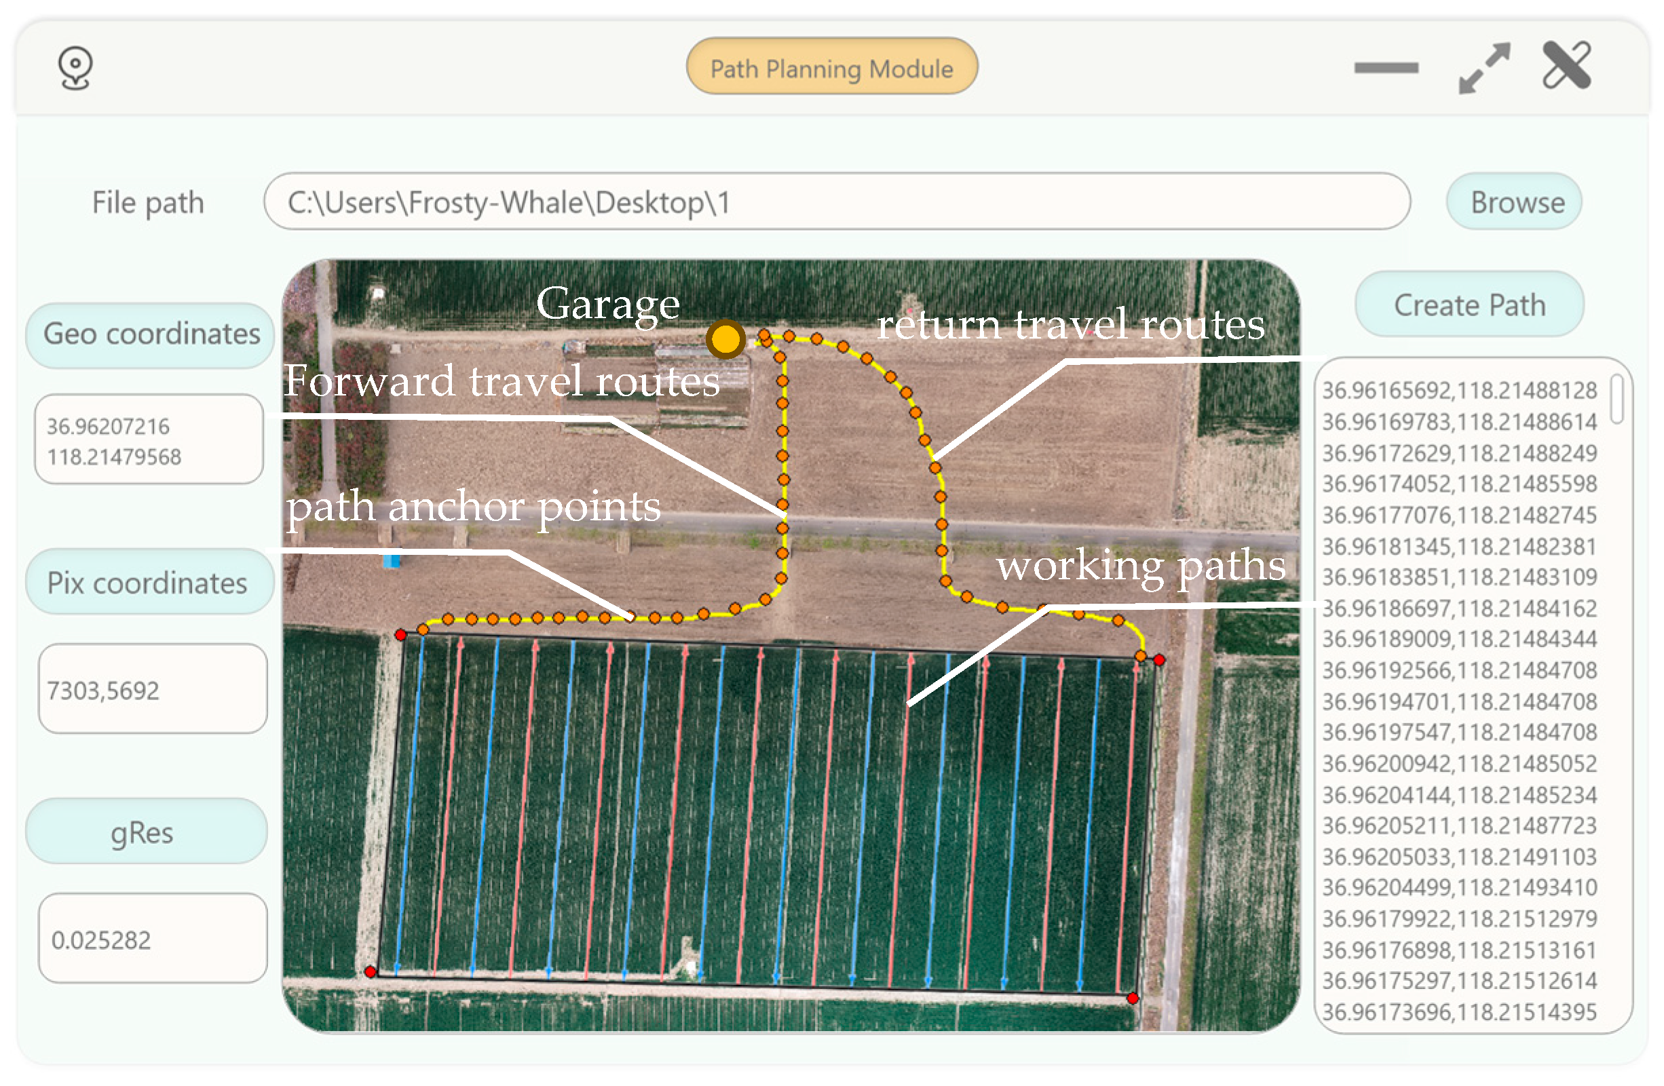Click the Pix coordinates button
Image resolution: width=1664 pixels, height=1086 pixels.
pyautogui.click(x=149, y=583)
